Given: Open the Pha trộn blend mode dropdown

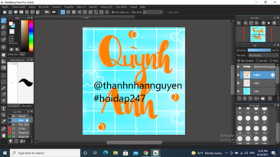Looking at the screenshot, I should [263, 56].
